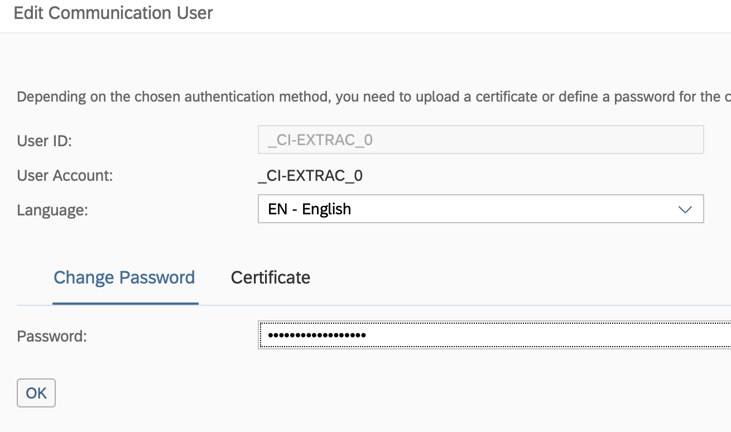
Task: Click the OK button
Action: point(36,393)
